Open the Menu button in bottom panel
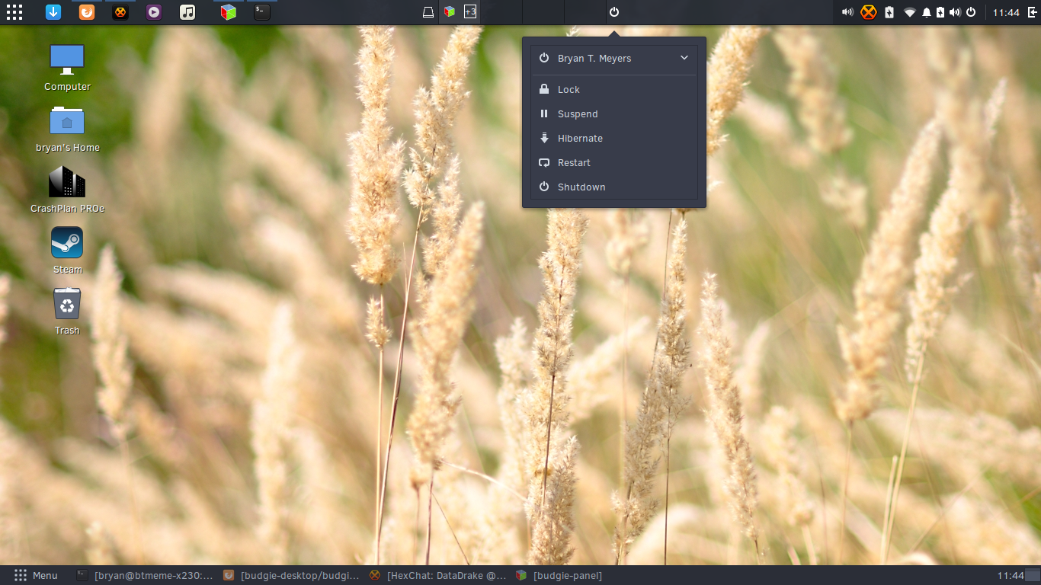The width and height of the screenshot is (1041, 585). pos(36,575)
